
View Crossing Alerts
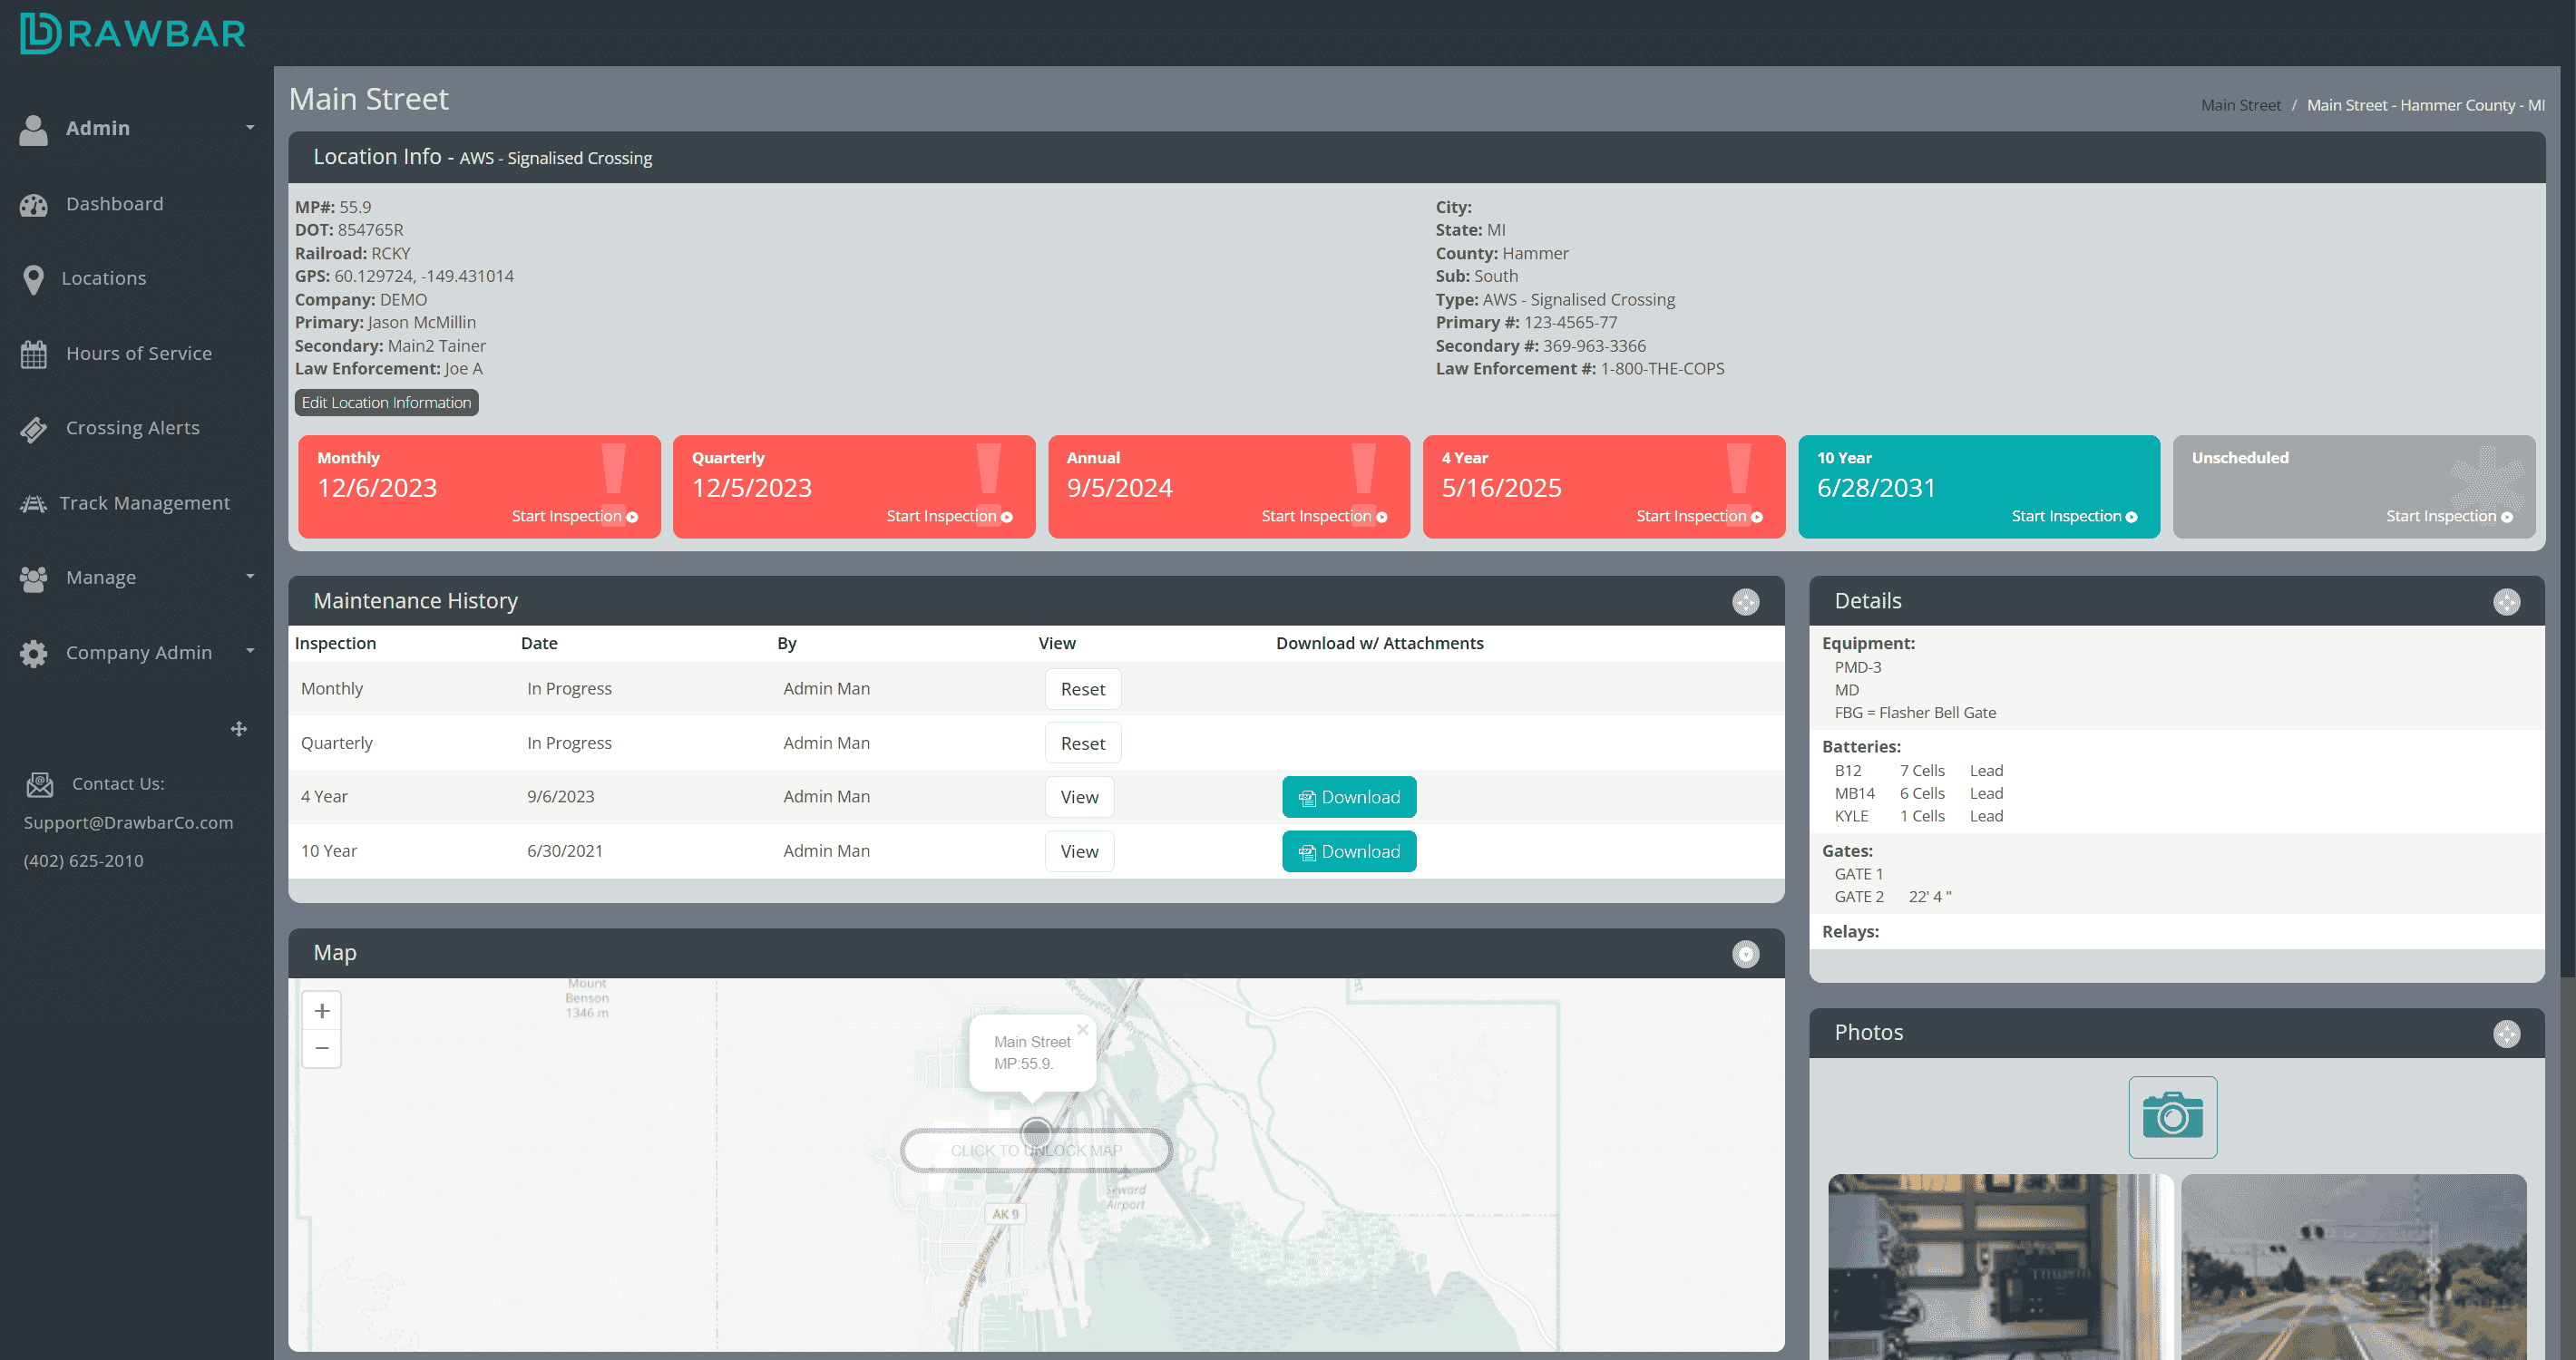(x=132, y=428)
